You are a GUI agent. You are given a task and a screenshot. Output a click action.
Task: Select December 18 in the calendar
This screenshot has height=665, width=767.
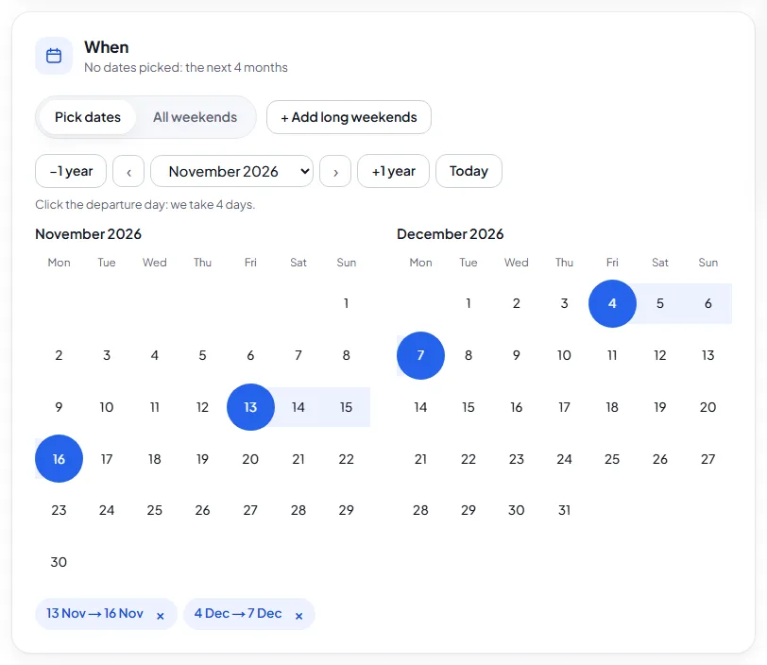click(x=612, y=407)
